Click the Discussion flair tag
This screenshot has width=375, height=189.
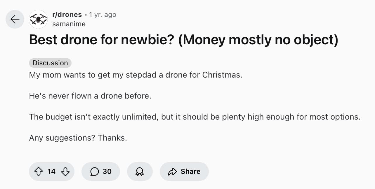50,63
